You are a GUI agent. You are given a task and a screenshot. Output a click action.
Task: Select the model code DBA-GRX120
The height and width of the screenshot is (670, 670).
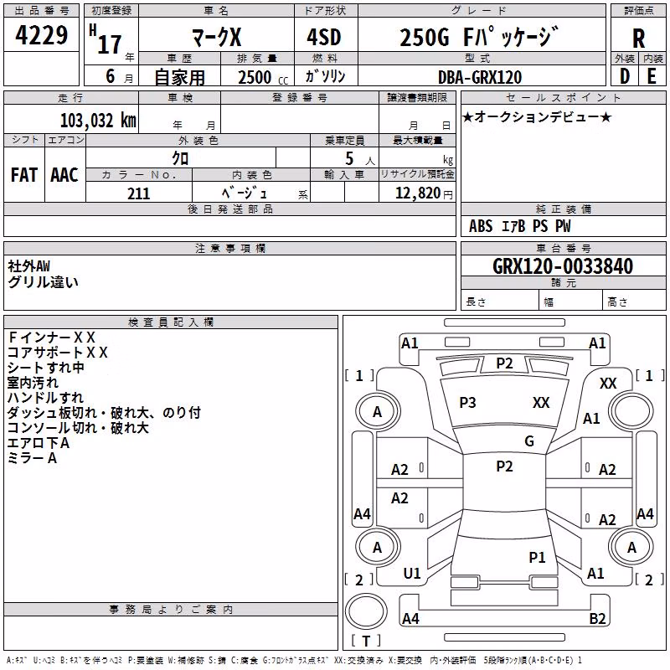[480, 77]
